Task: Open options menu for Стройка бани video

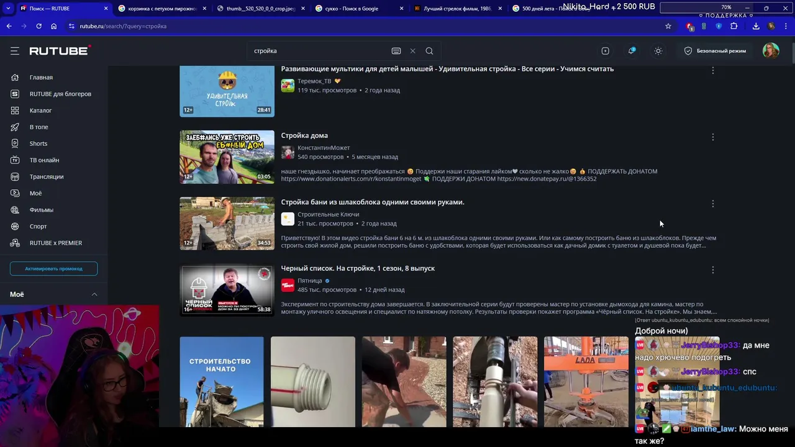Action: (x=713, y=204)
